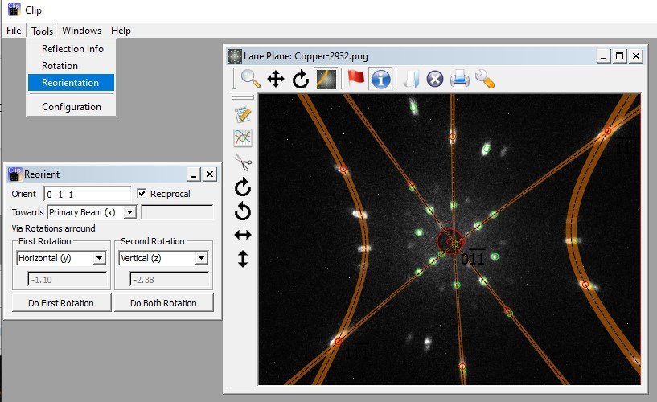657x402 pixels.
Task: Click the Orient input field
Action: 88,195
